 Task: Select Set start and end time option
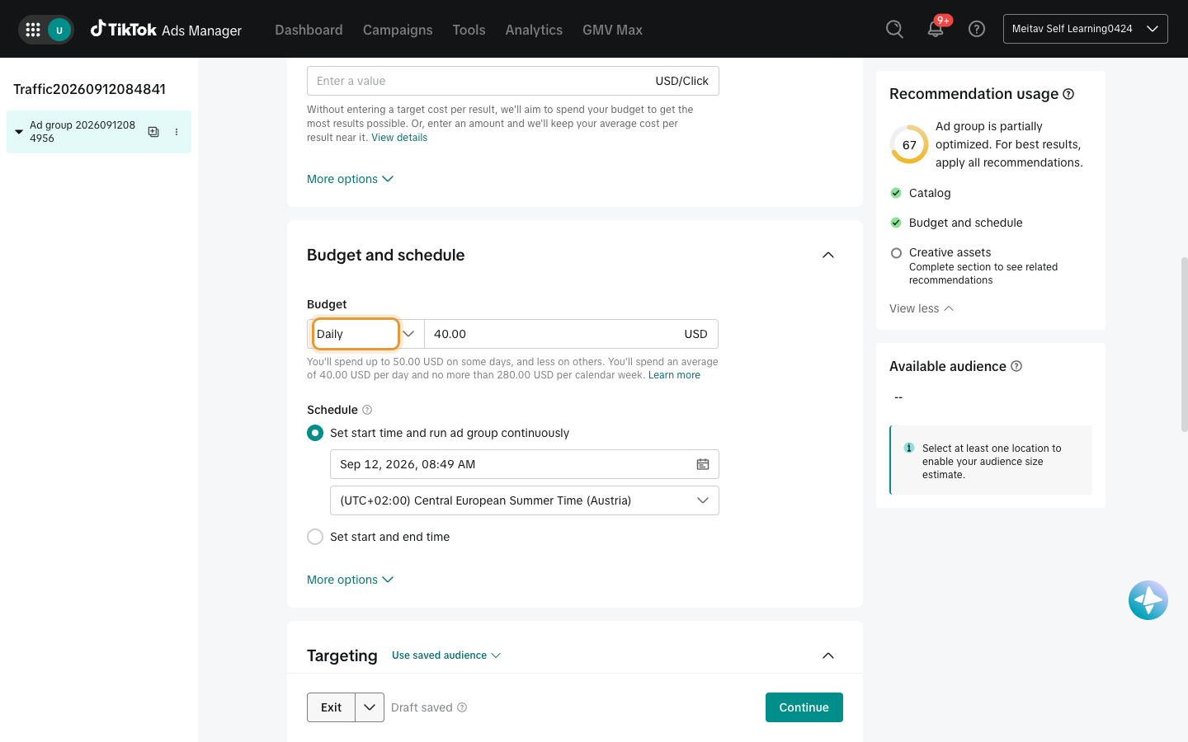315,537
